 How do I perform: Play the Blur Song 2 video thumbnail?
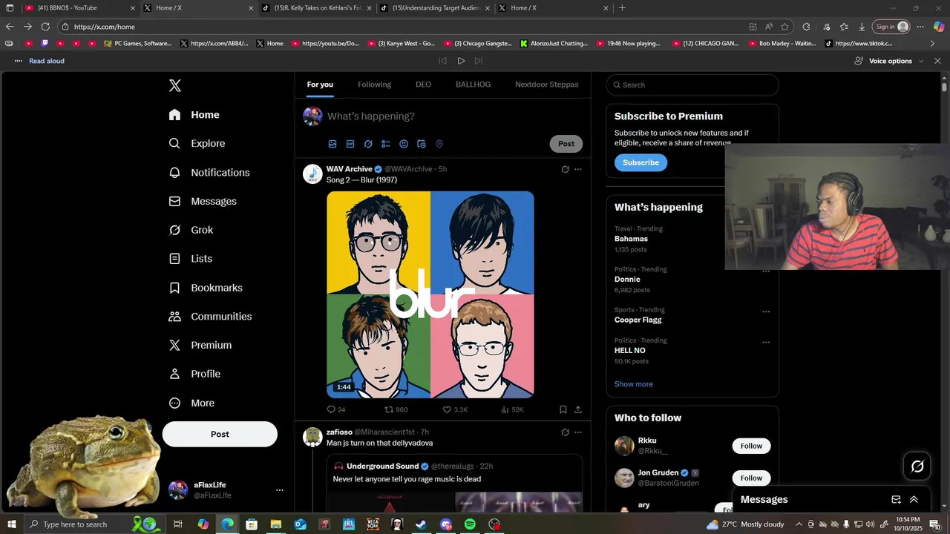[430, 294]
